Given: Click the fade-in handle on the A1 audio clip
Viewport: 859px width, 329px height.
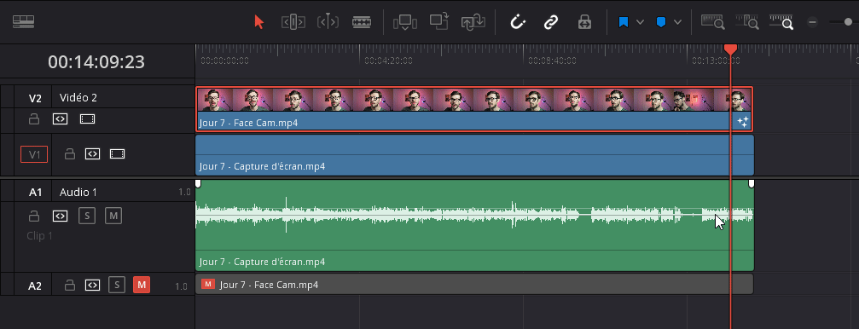Looking at the screenshot, I should tap(198, 183).
